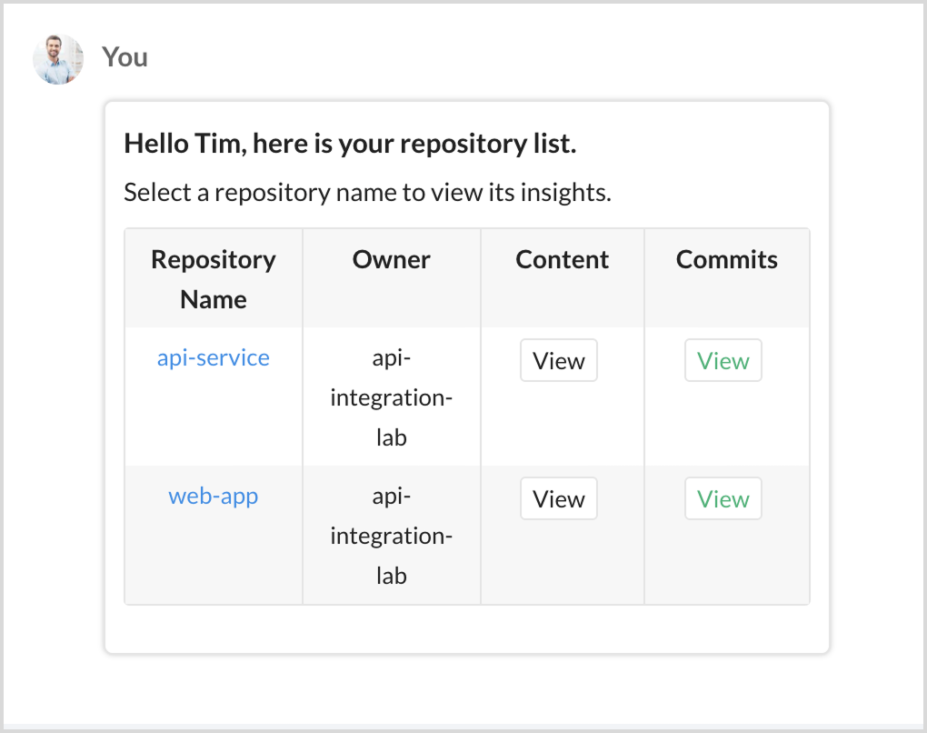View commits for api-service repository

coord(723,361)
